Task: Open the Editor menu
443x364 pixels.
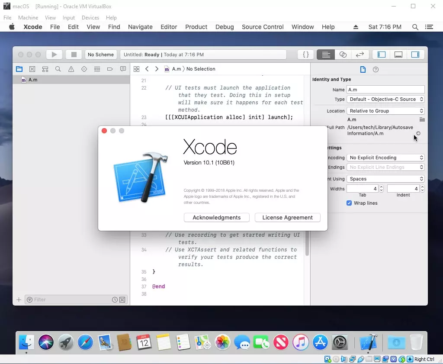Action: click(x=169, y=27)
